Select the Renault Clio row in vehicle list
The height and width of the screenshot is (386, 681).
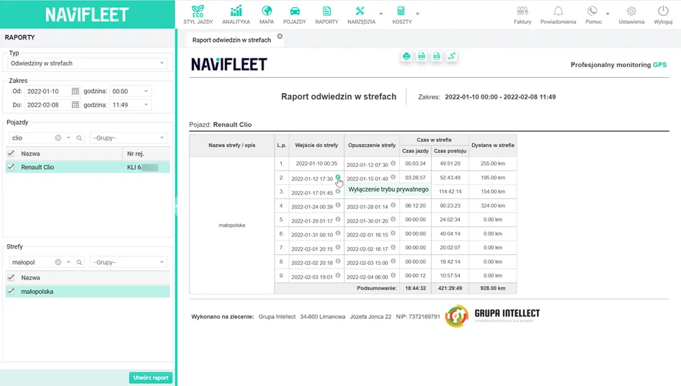[x=88, y=167]
